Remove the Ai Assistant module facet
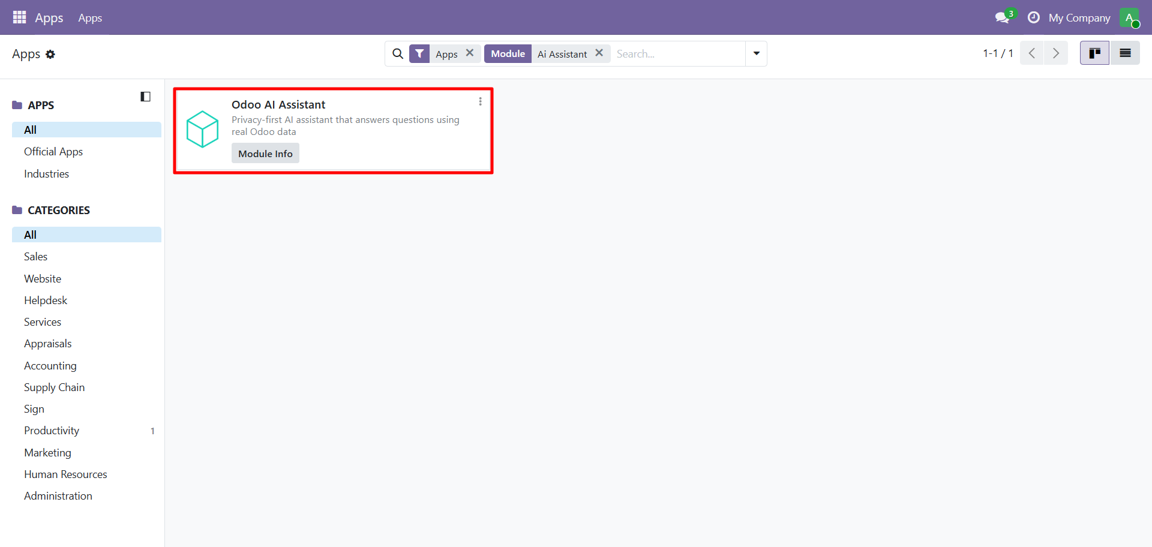The height and width of the screenshot is (547, 1152). pos(599,53)
